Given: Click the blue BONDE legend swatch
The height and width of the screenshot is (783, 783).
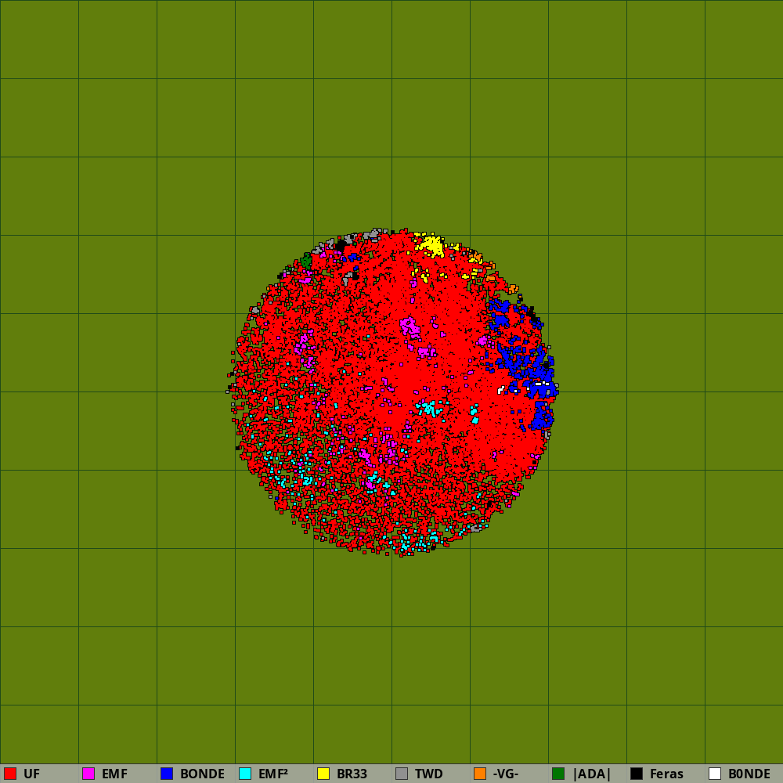Looking at the screenshot, I should 167,774.
